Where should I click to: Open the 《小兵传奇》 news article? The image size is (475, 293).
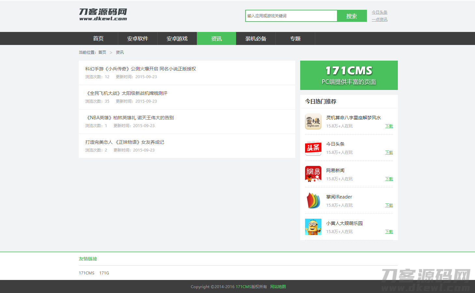tap(141, 69)
